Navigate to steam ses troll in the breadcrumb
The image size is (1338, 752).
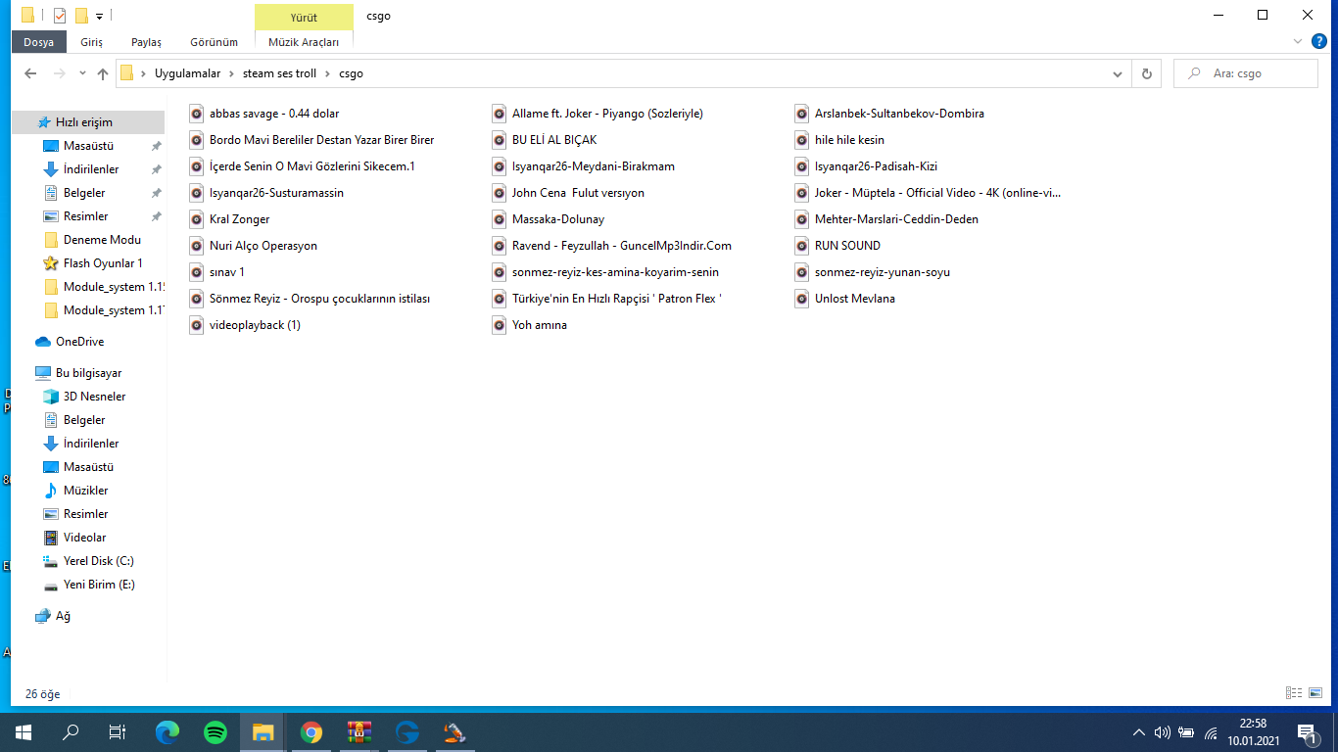[x=279, y=73]
